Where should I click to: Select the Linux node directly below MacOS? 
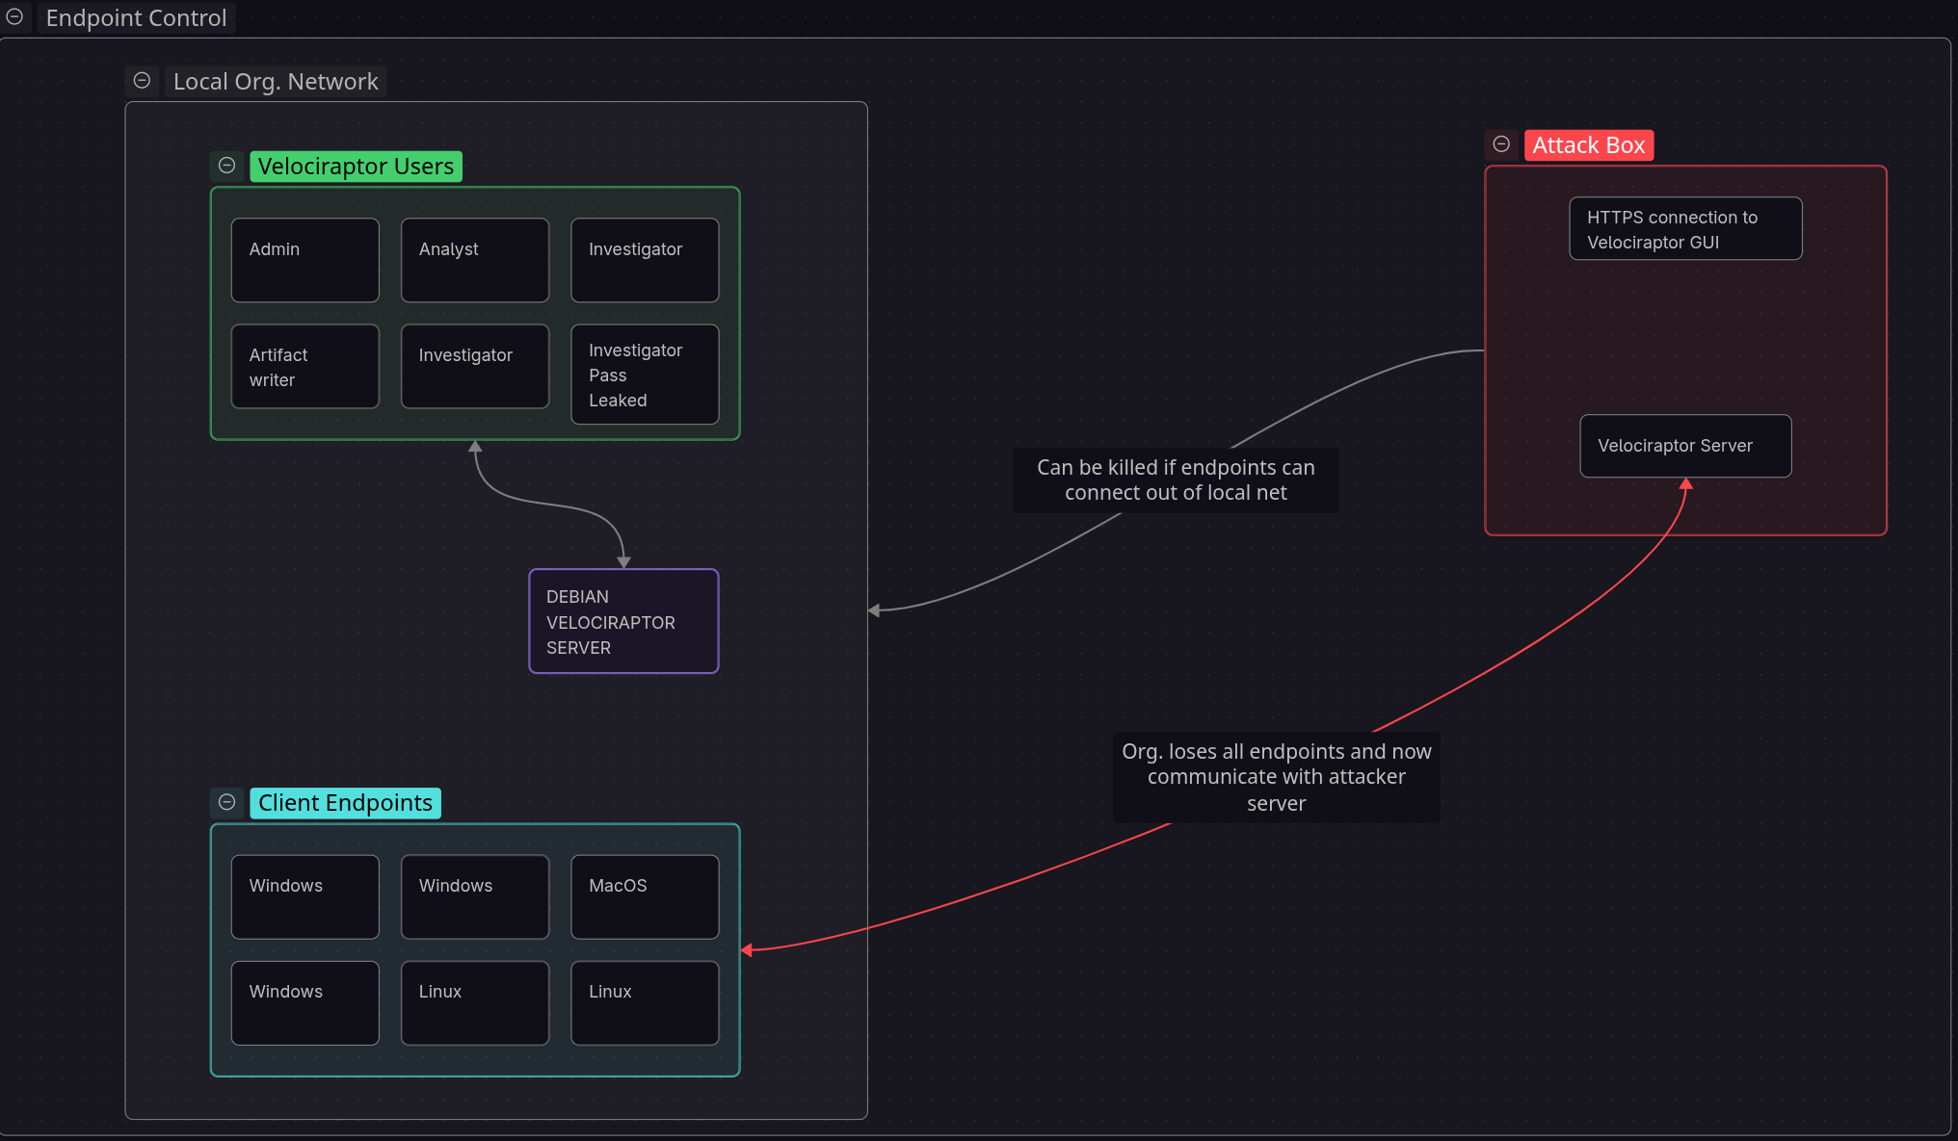point(645,1002)
